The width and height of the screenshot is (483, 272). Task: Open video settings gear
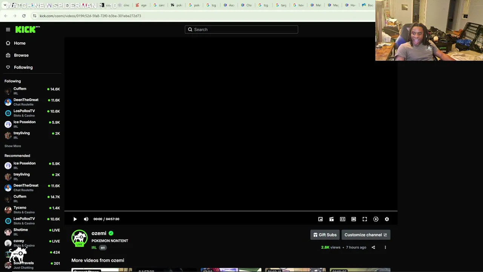point(387,219)
